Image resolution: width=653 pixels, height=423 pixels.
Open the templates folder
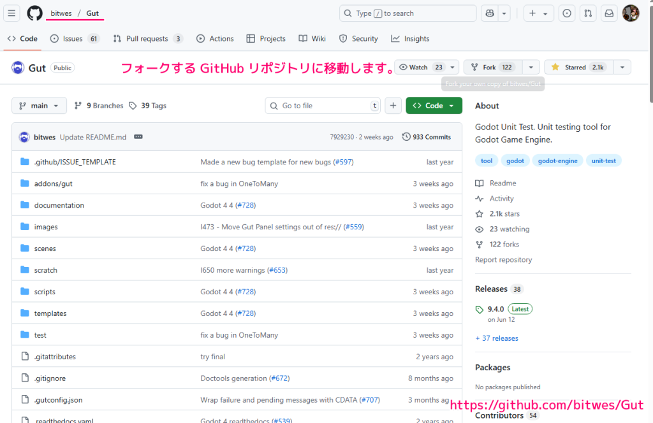point(50,313)
